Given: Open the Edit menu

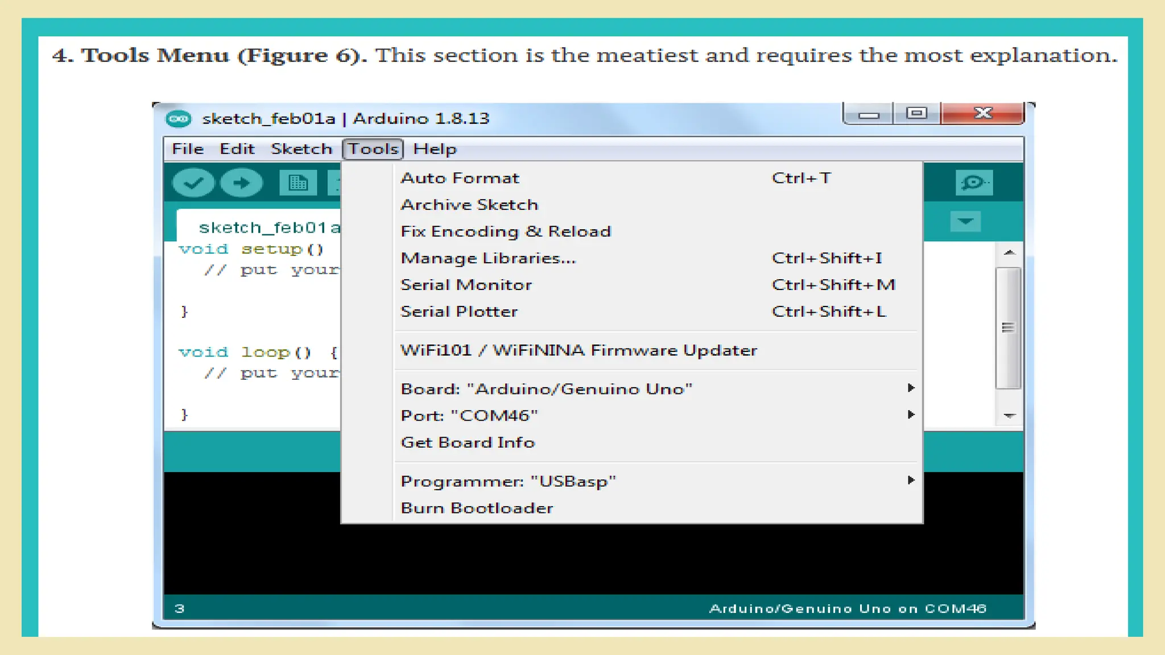Looking at the screenshot, I should pyautogui.click(x=237, y=149).
